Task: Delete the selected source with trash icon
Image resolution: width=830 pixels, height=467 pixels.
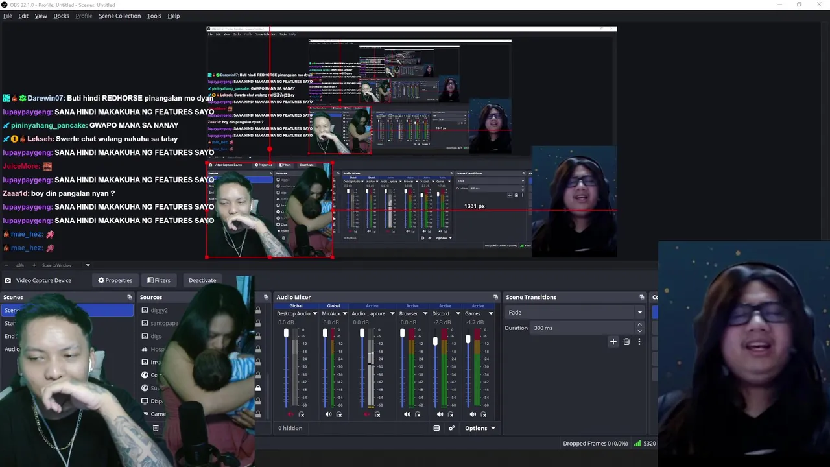Action: pyautogui.click(x=156, y=428)
